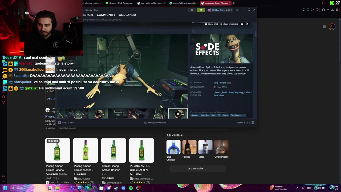Screen dimensions: 341x192
Task: Select Votcă related search
Action: tap(205, 149)
